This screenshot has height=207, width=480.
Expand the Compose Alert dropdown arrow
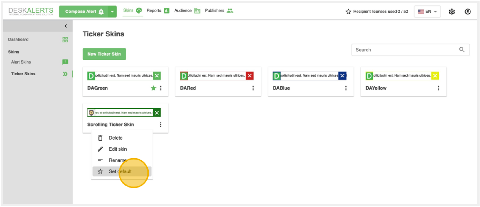coord(112,12)
